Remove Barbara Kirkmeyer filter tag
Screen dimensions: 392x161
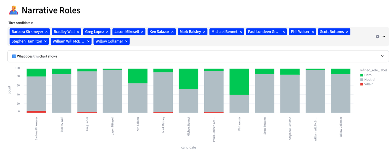[47, 32]
